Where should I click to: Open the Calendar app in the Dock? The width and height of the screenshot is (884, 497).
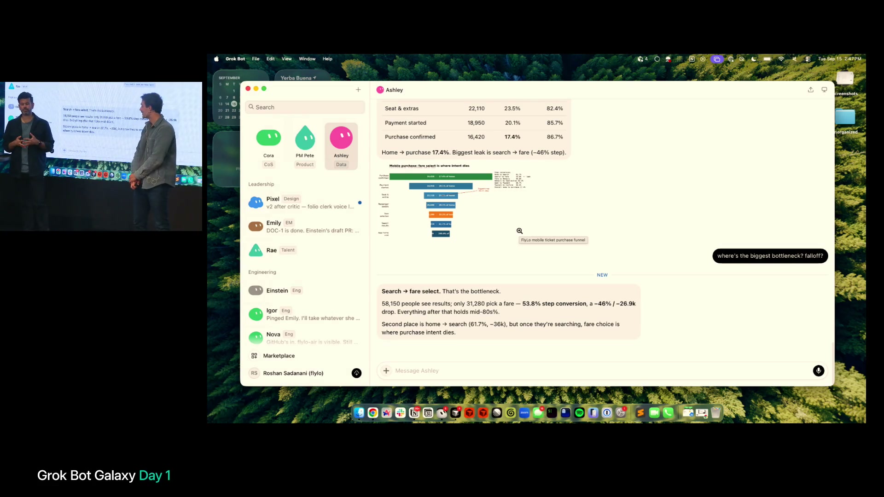pos(428,413)
